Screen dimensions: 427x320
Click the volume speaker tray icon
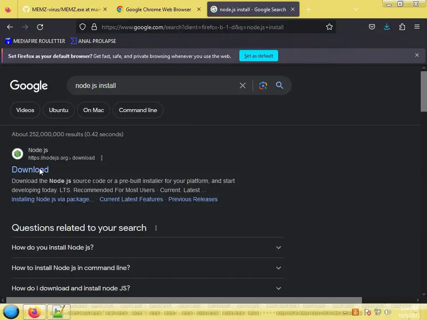click(388, 312)
